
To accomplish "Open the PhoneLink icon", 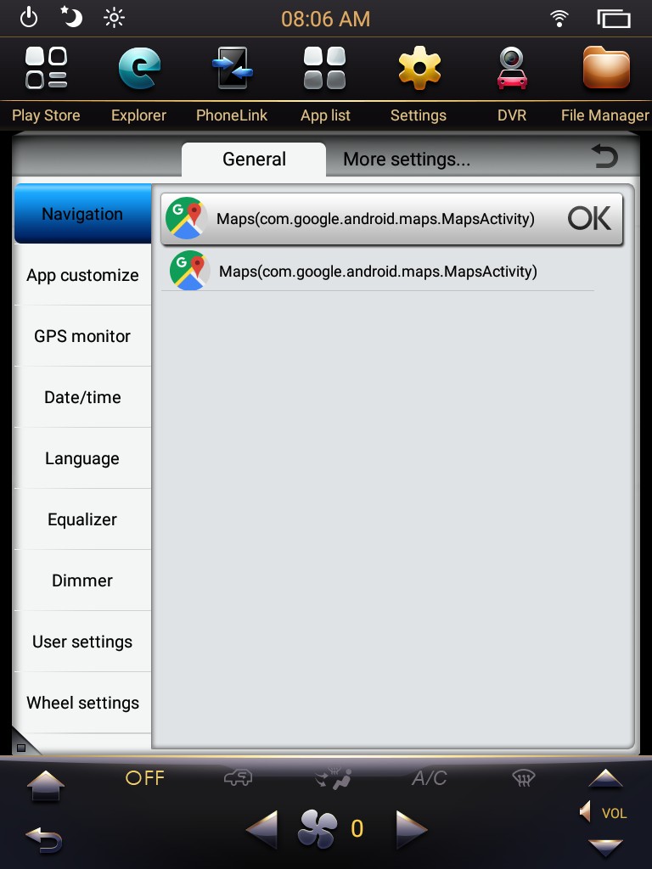I will (x=233, y=68).
